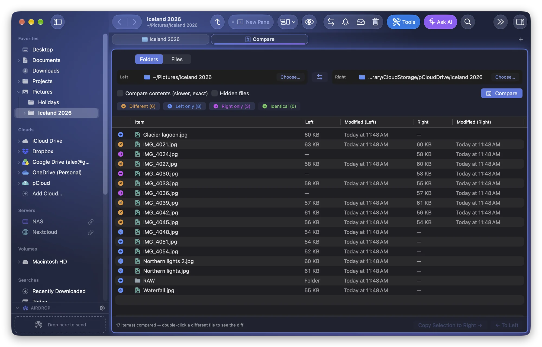Toggle the Identical (0) filter
This screenshot has width=542, height=347.
point(279,106)
